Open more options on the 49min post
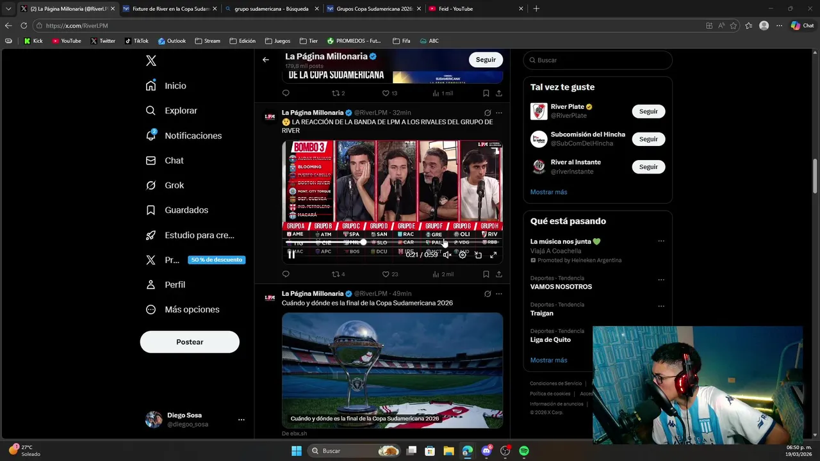Viewport: 820px width, 461px height. pyautogui.click(x=498, y=294)
